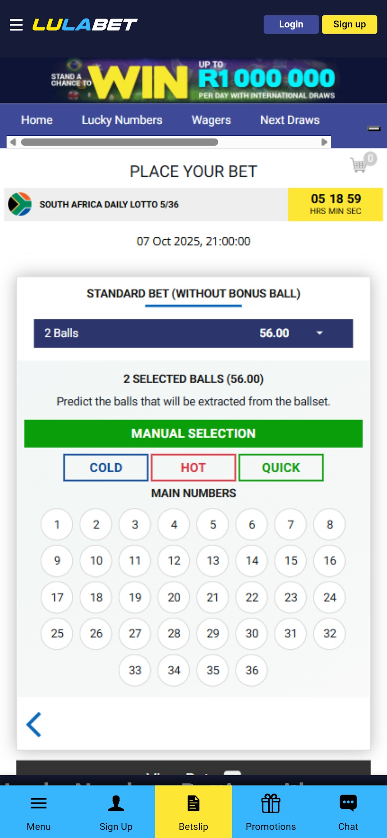The image size is (387, 838).
Task: Click the WIN R1 000 000 banner
Action: (193, 80)
